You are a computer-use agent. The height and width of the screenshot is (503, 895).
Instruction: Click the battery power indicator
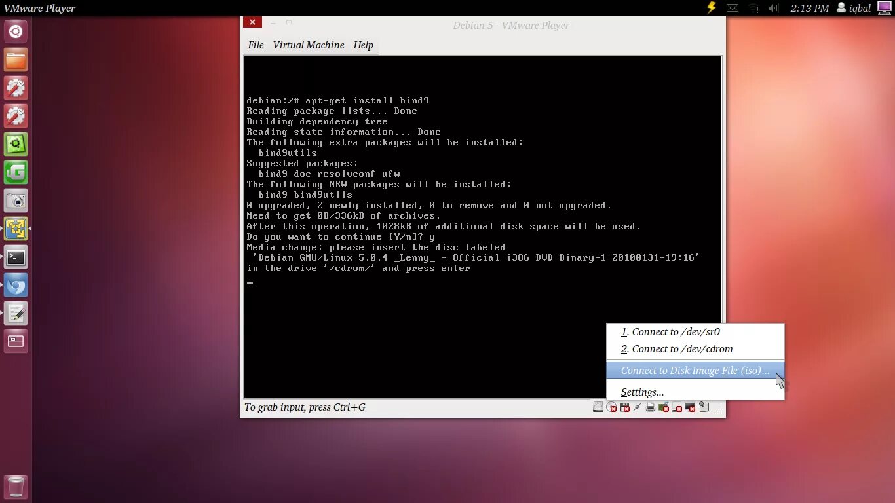coord(712,8)
